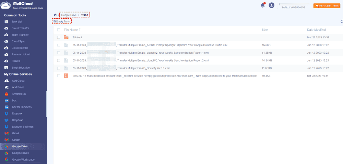The width and height of the screenshot is (343, 164).
Task: Open the notifications bell
Action: click(x=263, y=5)
